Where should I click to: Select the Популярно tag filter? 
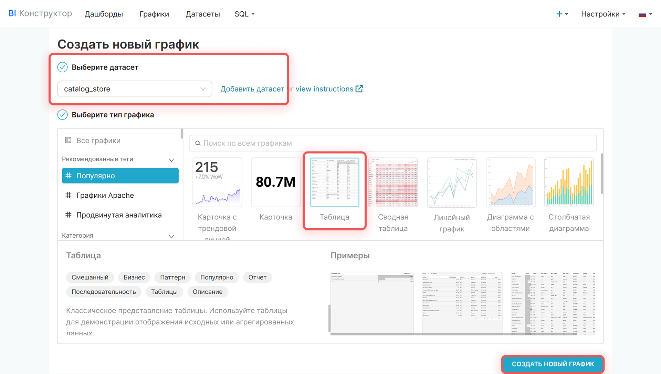point(120,176)
